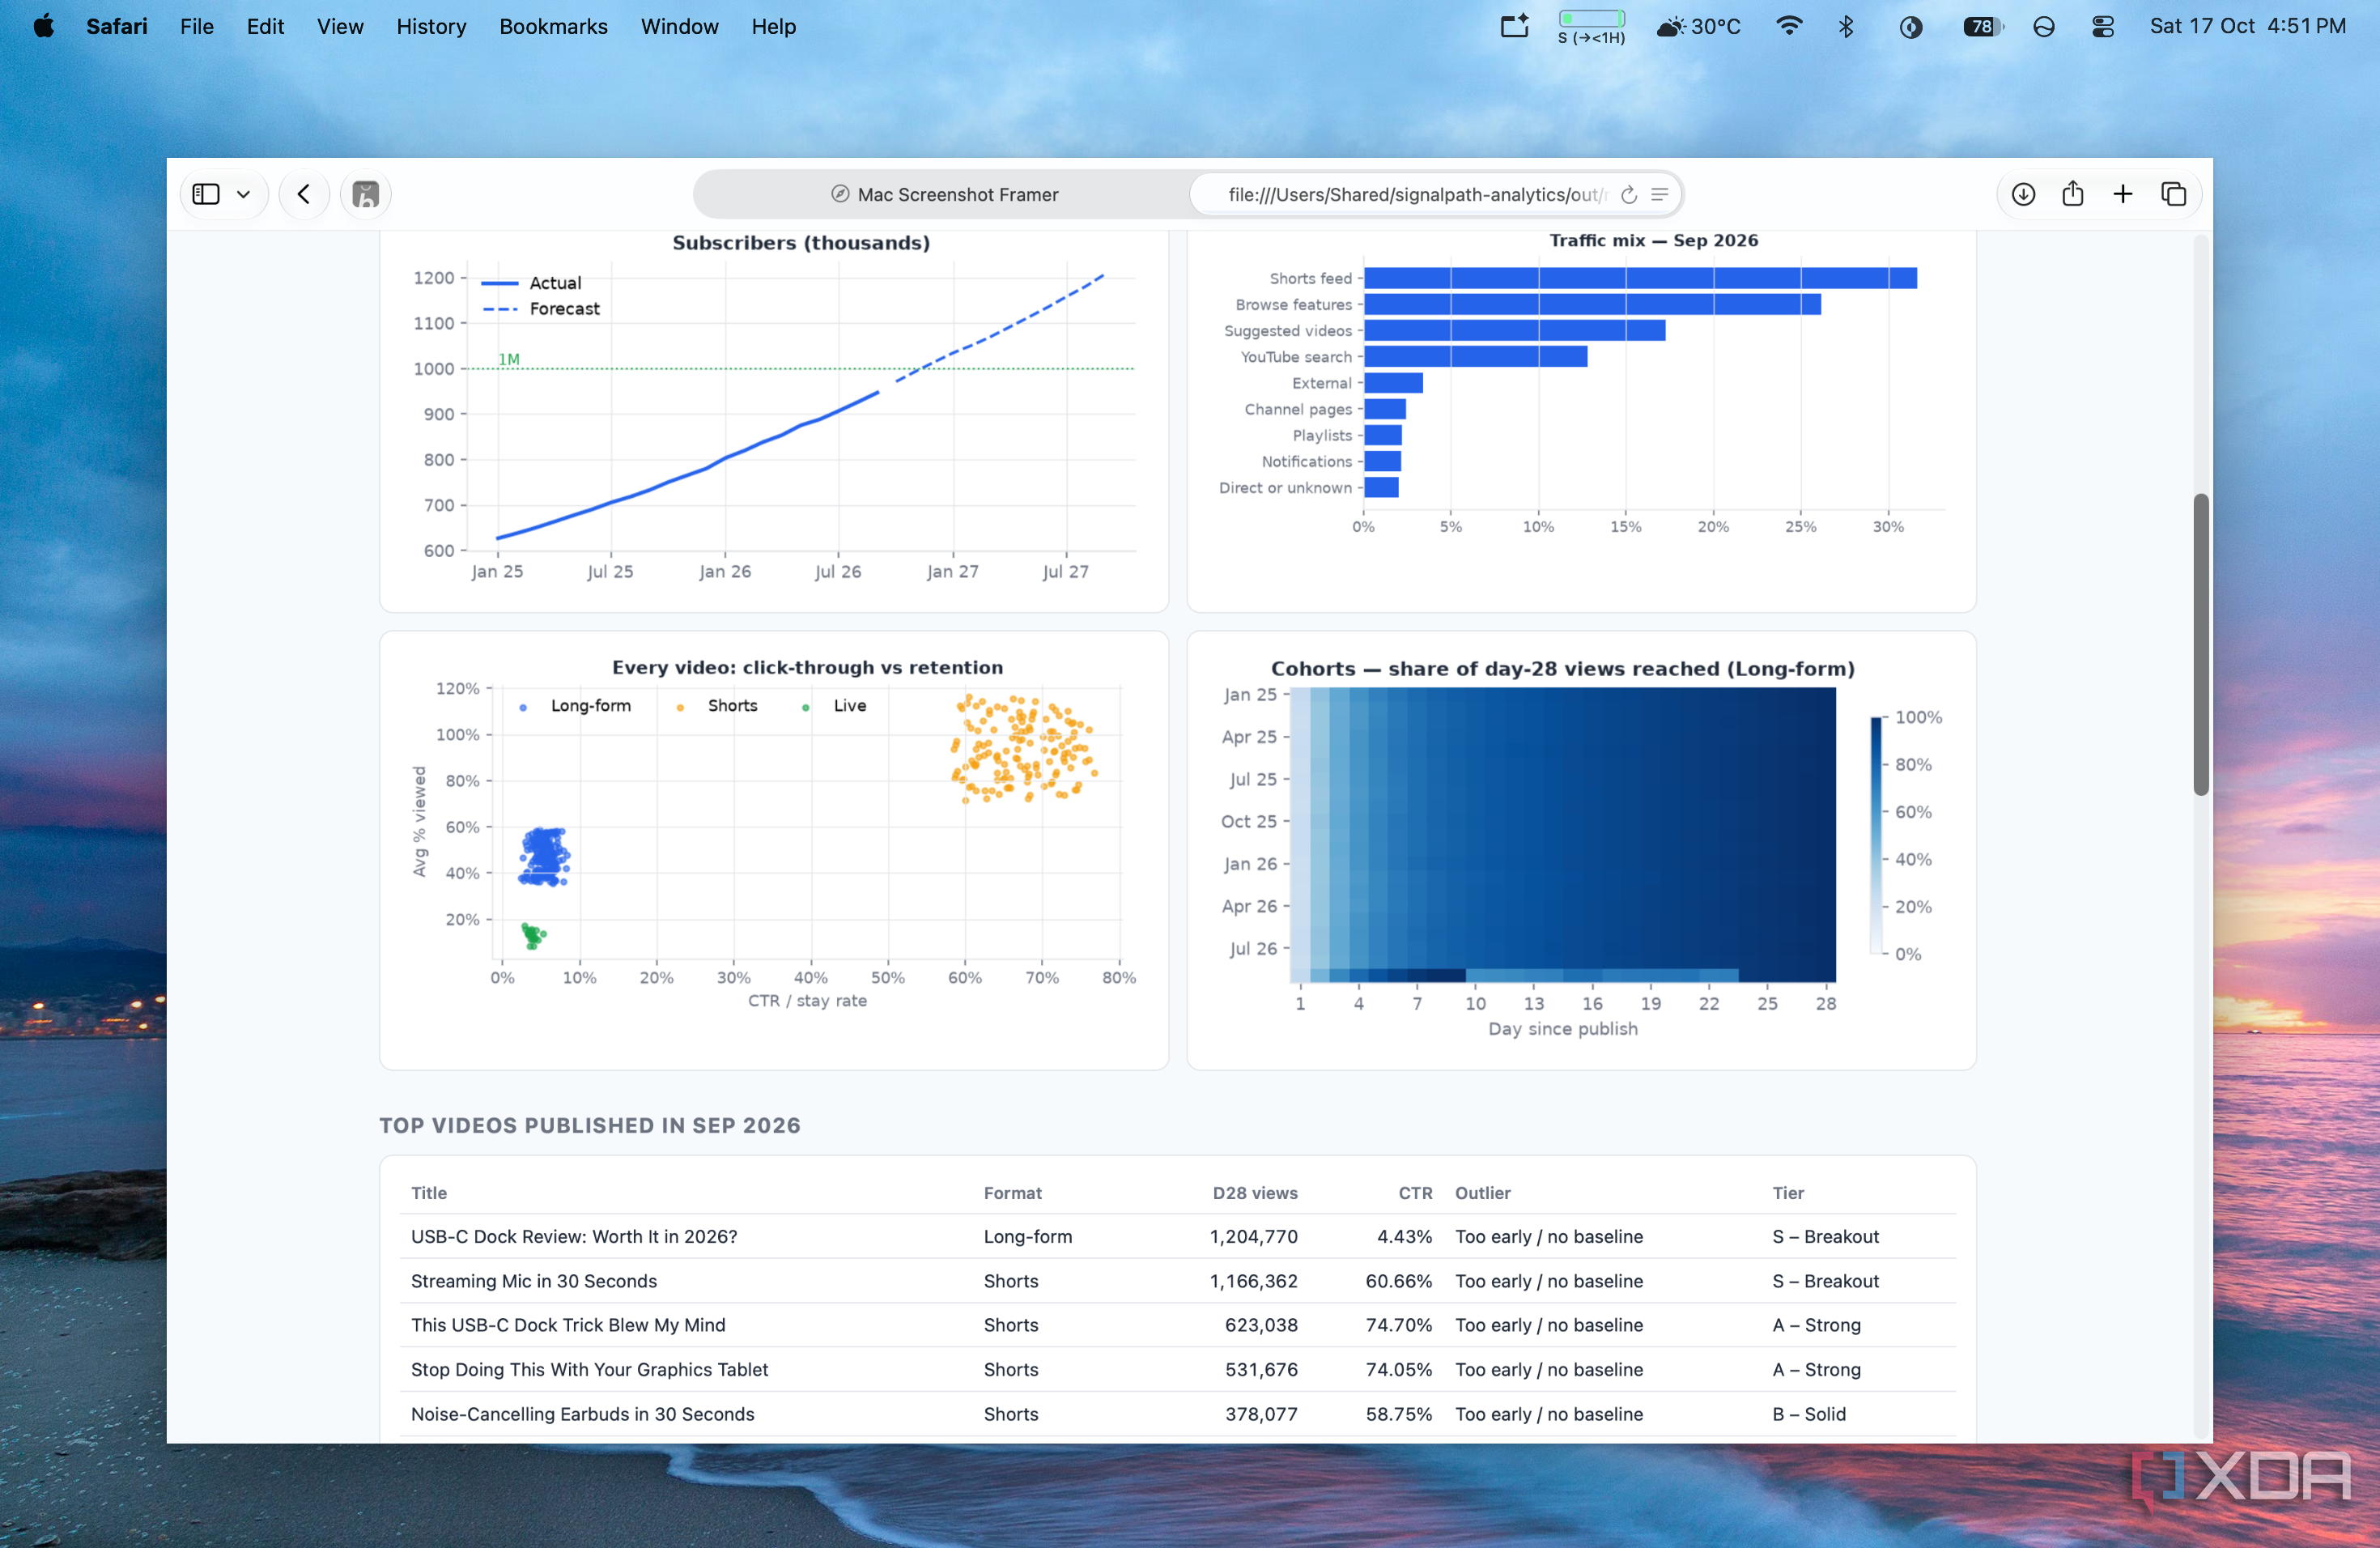This screenshot has height=1548, width=2380.
Task: Show the tab overview icon
Action: 2173,194
